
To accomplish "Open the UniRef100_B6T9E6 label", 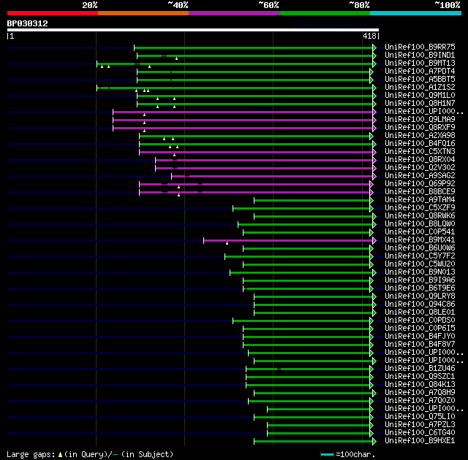I will coord(420,288).
